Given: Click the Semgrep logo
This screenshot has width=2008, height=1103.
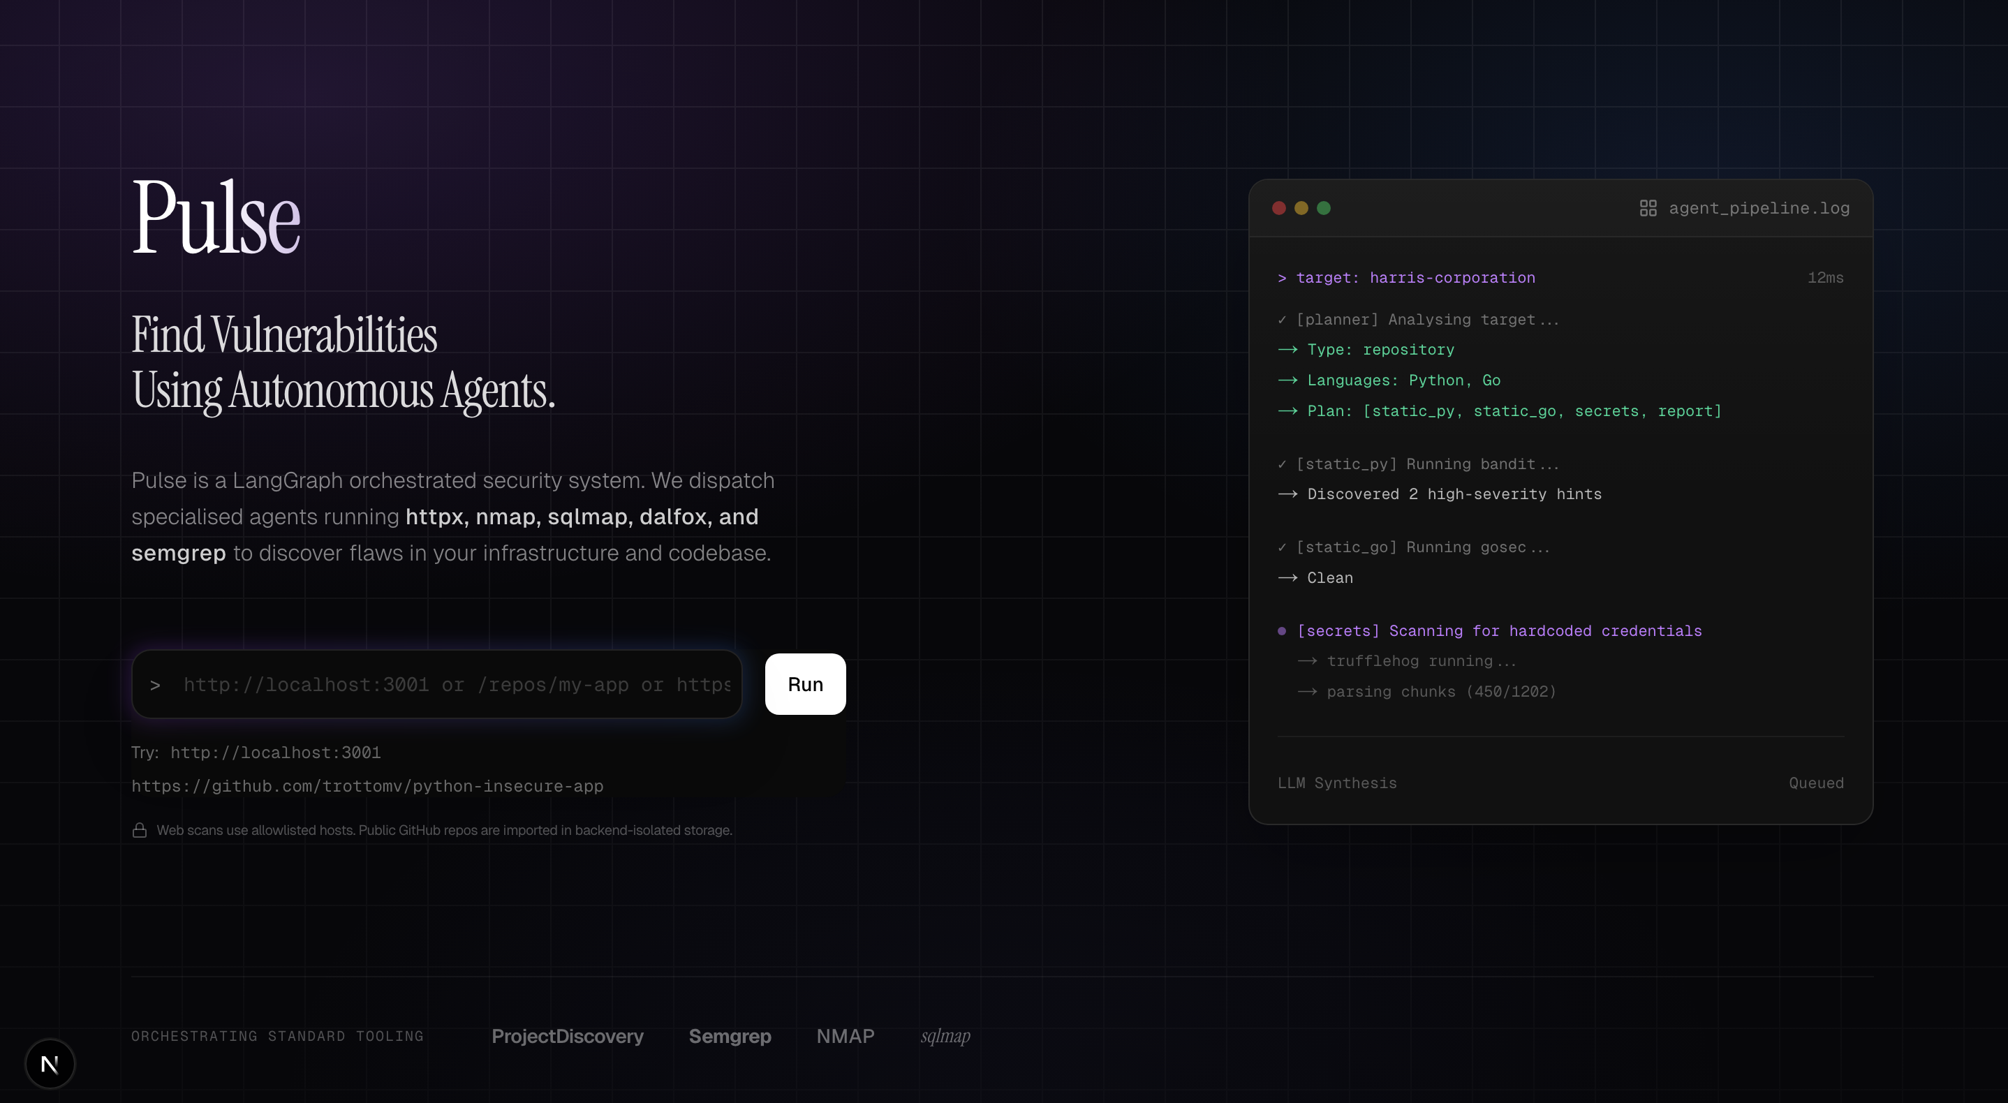Looking at the screenshot, I should (730, 1036).
